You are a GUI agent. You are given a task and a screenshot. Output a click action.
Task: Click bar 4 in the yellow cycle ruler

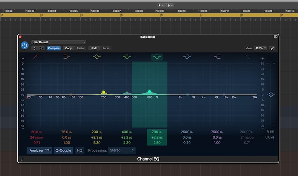click(82, 15)
